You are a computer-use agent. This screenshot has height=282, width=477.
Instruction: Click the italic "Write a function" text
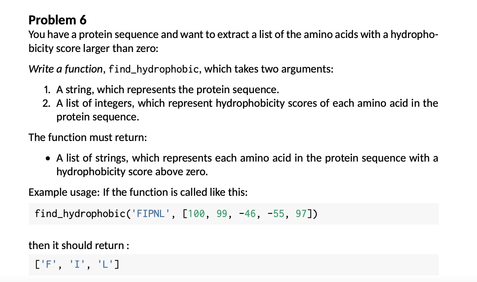[65, 69]
